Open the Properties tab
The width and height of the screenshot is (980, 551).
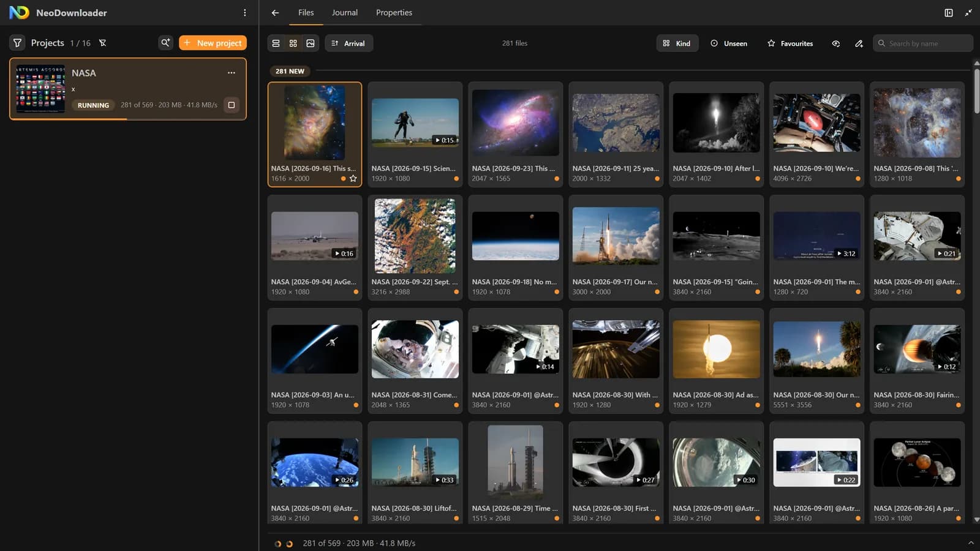point(394,12)
